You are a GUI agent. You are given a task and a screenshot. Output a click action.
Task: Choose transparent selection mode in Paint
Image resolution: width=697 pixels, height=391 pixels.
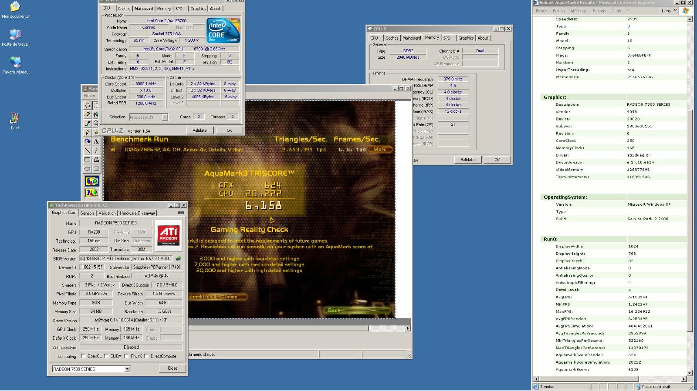(92, 193)
